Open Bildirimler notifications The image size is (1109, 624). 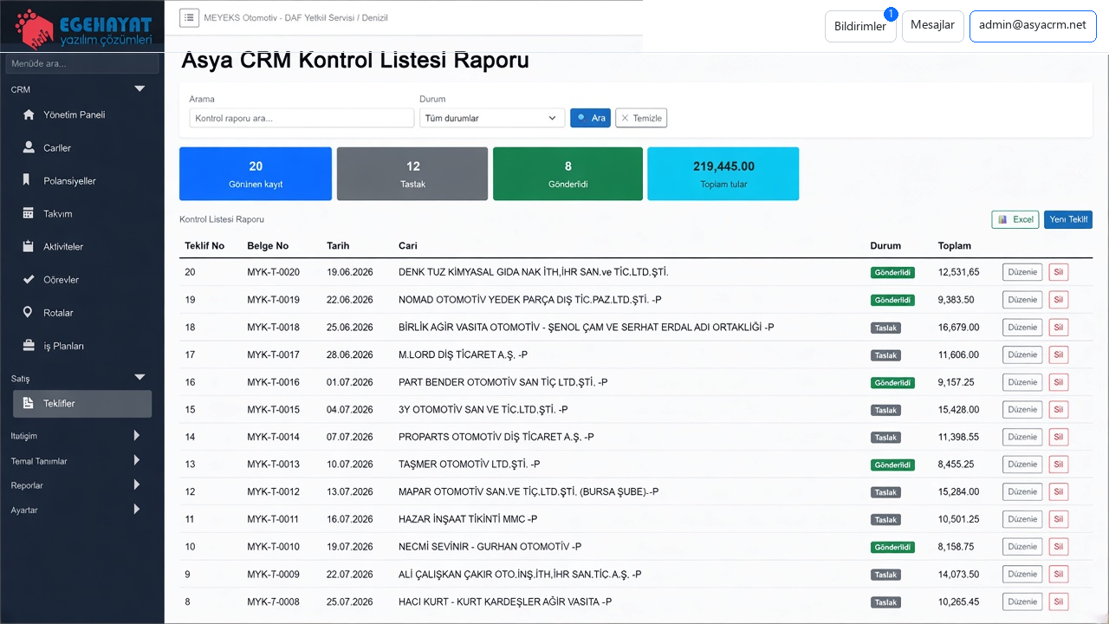pos(860,26)
